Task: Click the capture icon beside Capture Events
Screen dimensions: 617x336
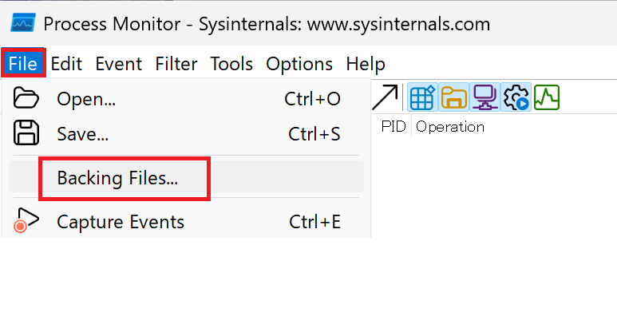Action: pyautogui.click(x=26, y=220)
